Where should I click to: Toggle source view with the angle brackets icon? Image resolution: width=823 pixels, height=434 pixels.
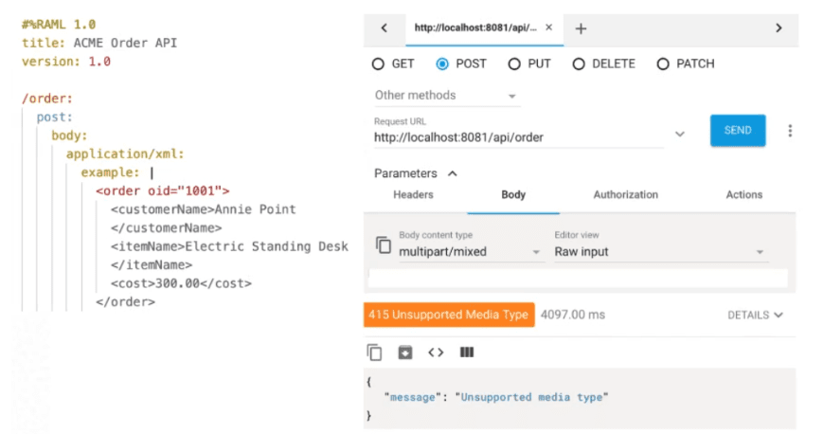coord(436,353)
